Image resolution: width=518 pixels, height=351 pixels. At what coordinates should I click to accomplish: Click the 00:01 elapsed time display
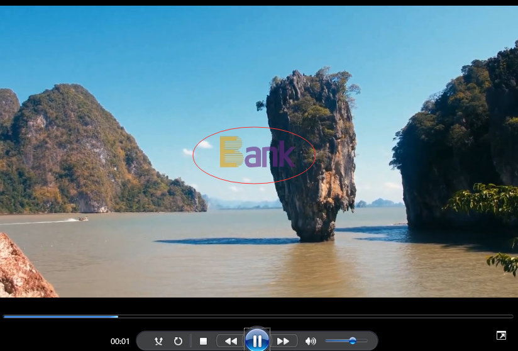coord(120,342)
